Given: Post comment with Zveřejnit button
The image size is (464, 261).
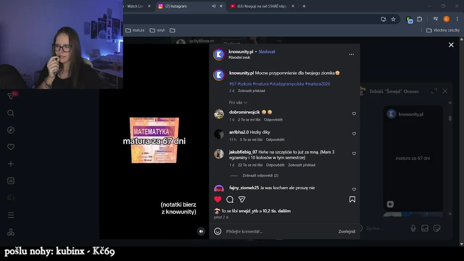Looking at the screenshot, I should 347,231.
